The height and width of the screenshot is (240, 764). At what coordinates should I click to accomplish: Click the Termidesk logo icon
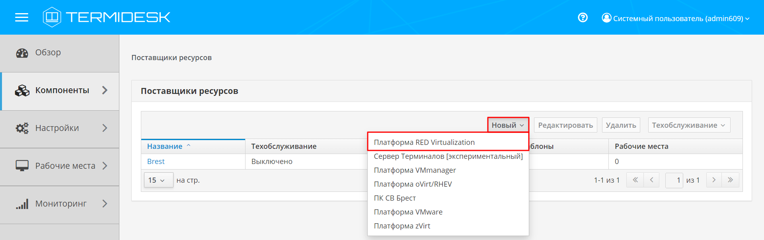(52, 17)
